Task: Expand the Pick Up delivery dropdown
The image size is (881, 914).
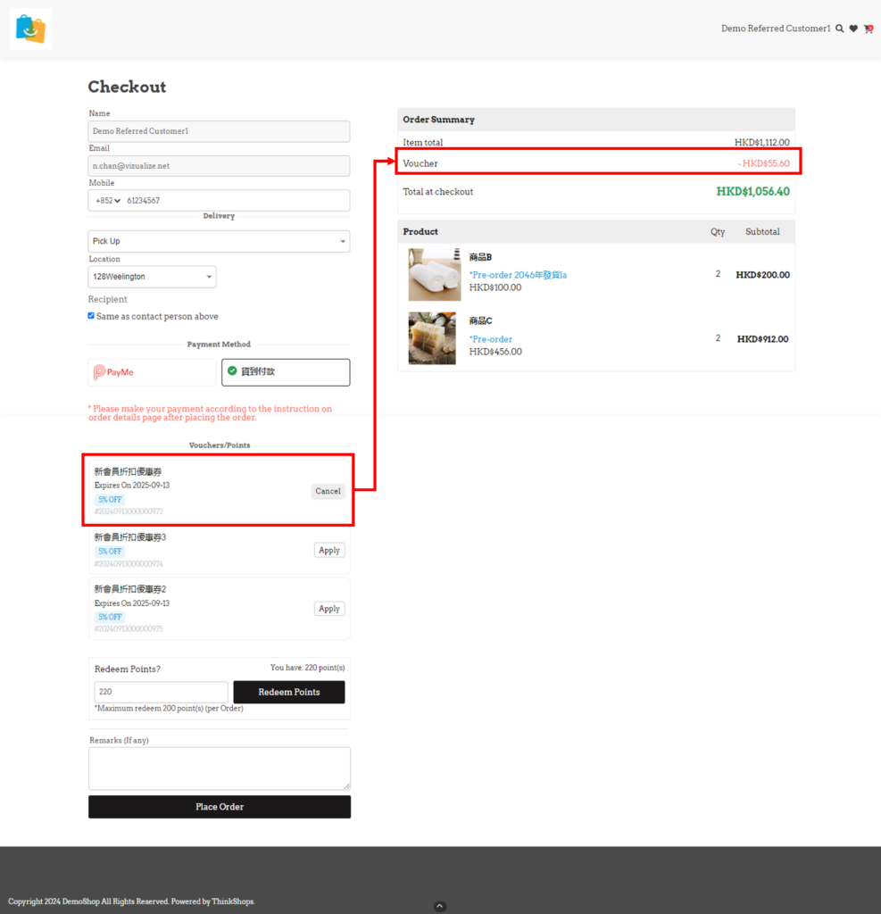Action: [x=219, y=241]
